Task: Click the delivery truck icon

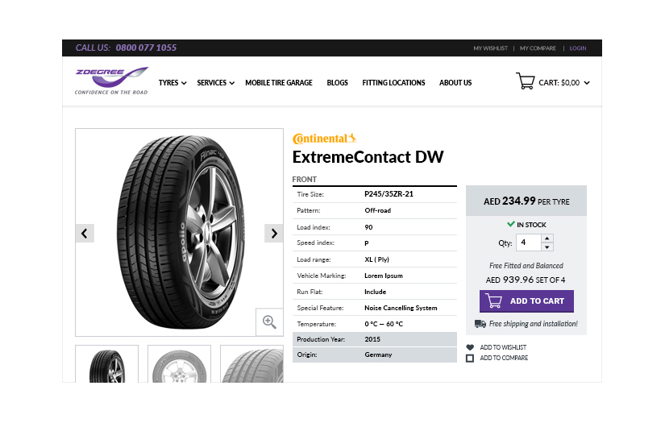Action: tap(480, 324)
